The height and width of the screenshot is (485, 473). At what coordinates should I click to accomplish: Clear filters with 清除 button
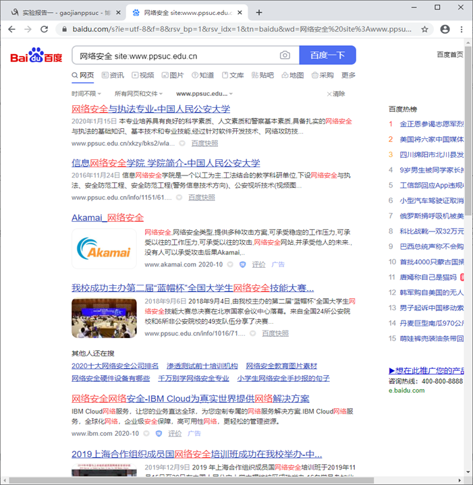pos(336,94)
